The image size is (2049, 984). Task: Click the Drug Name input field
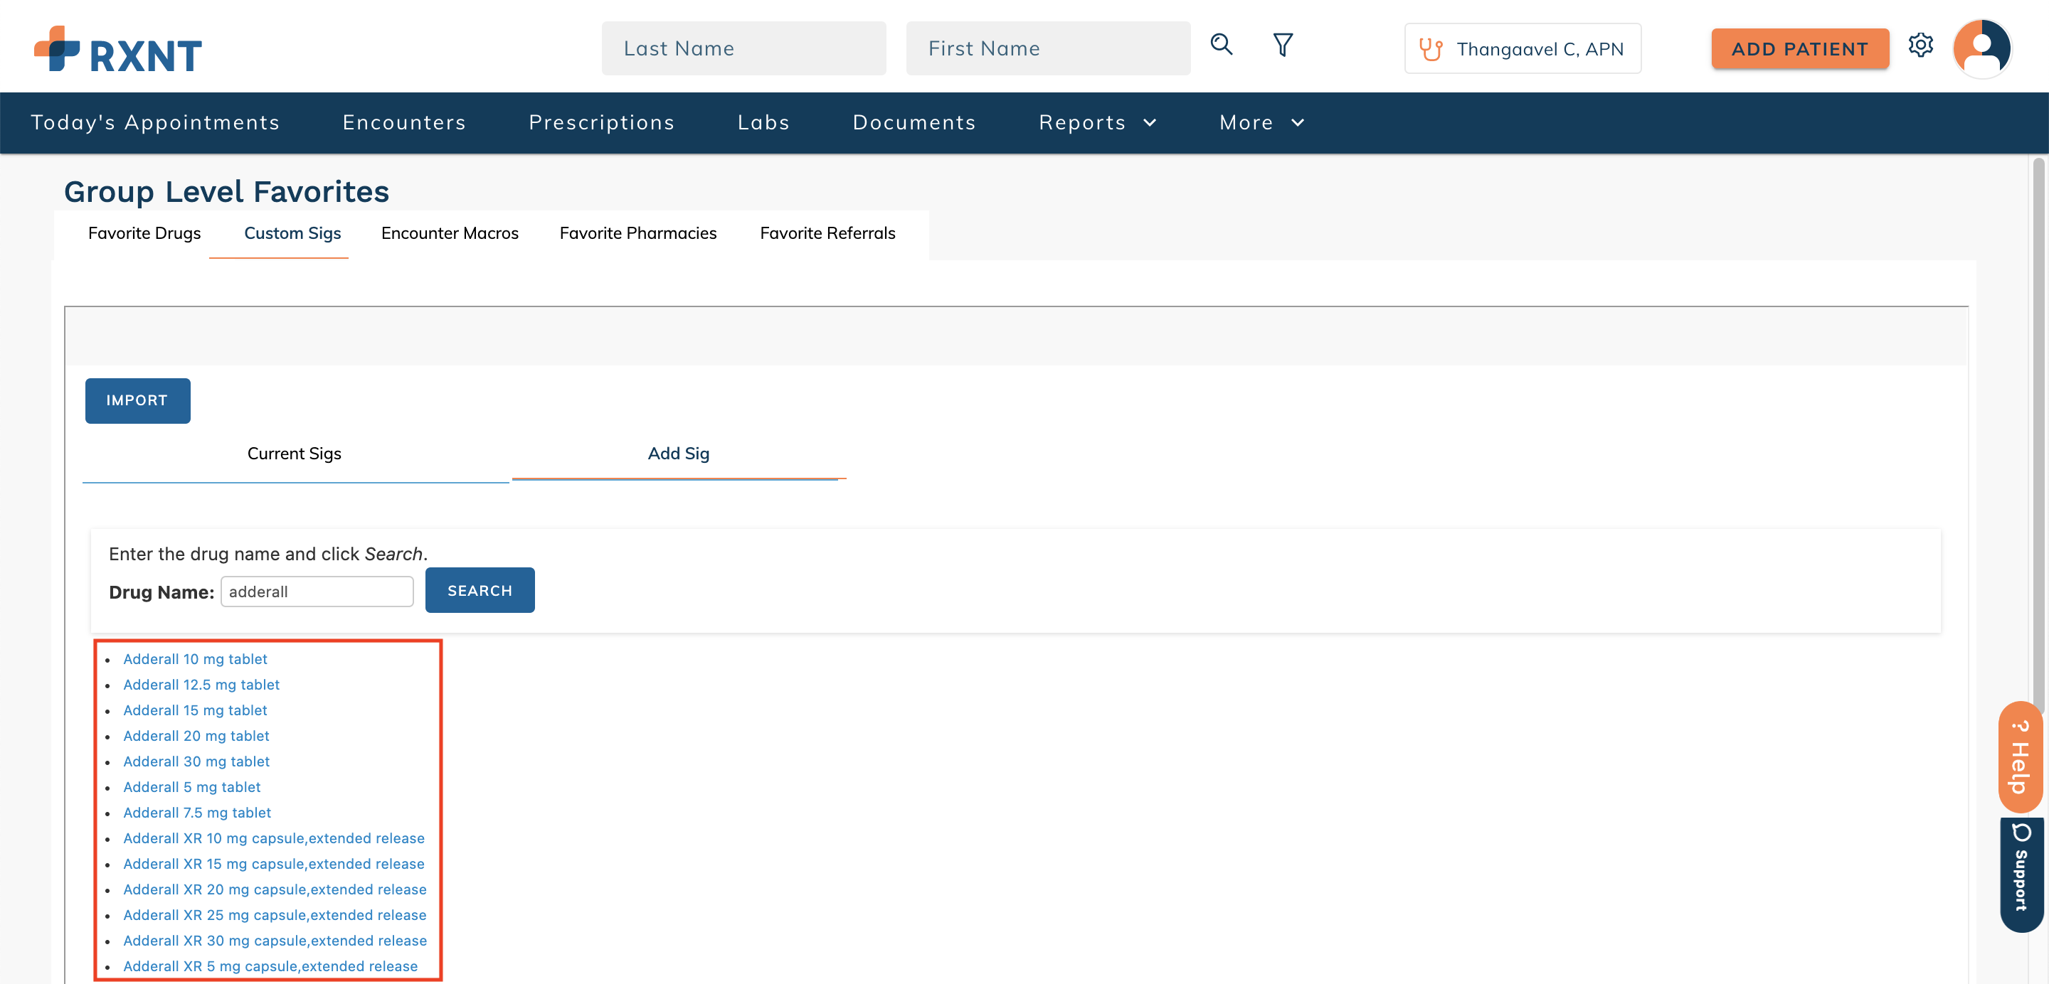click(x=317, y=592)
